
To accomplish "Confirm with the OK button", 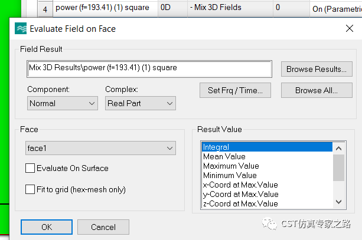I will 46,227.
